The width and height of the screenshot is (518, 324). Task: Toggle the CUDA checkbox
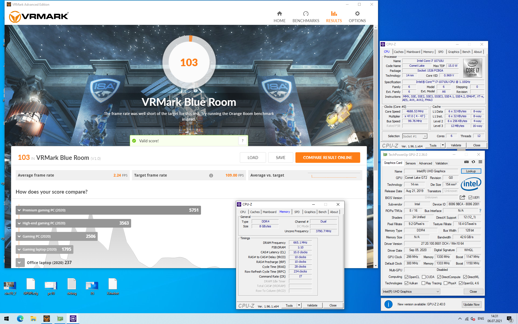coord(424,277)
